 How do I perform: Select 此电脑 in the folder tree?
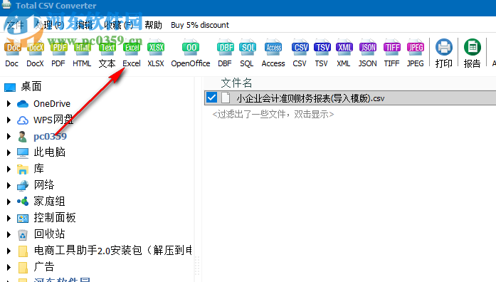click(49, 152)
